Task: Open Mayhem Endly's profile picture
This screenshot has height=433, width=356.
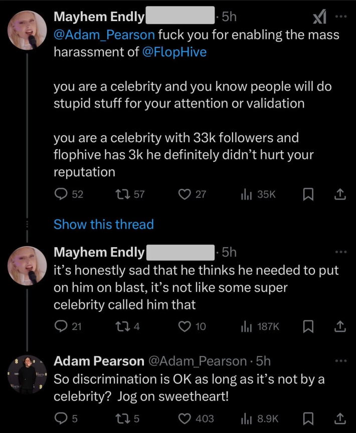Action: click(x=28, y=30)
